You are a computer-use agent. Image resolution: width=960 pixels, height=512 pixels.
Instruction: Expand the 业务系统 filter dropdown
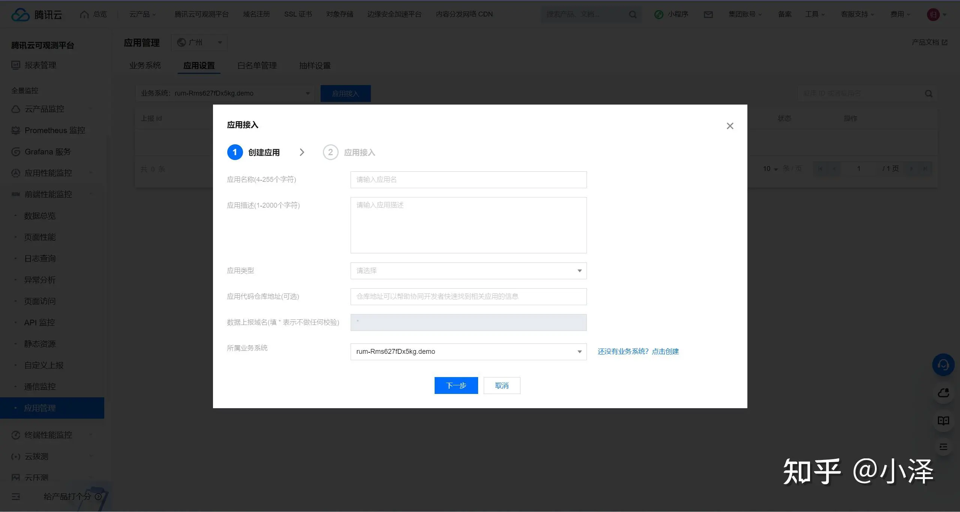tap(225, 93)
